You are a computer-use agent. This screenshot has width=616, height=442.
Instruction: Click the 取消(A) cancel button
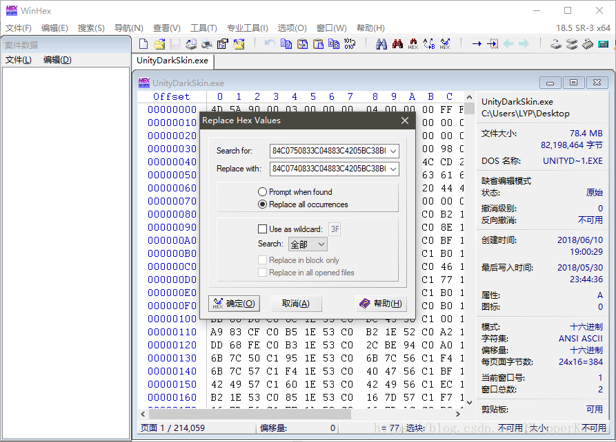[x=296, y=304]
